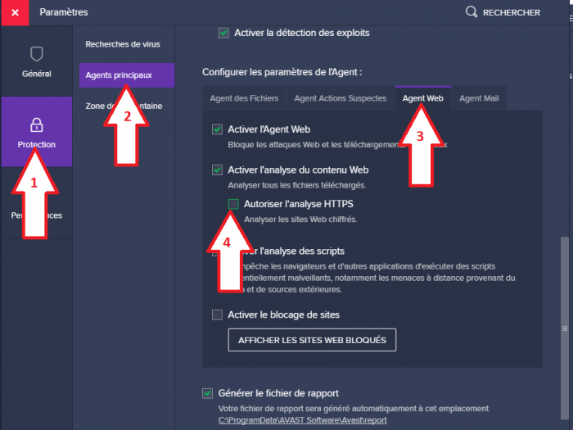Switch to Agent des Fichiers tab
This screenshot has width=573, height=430.
244,98
